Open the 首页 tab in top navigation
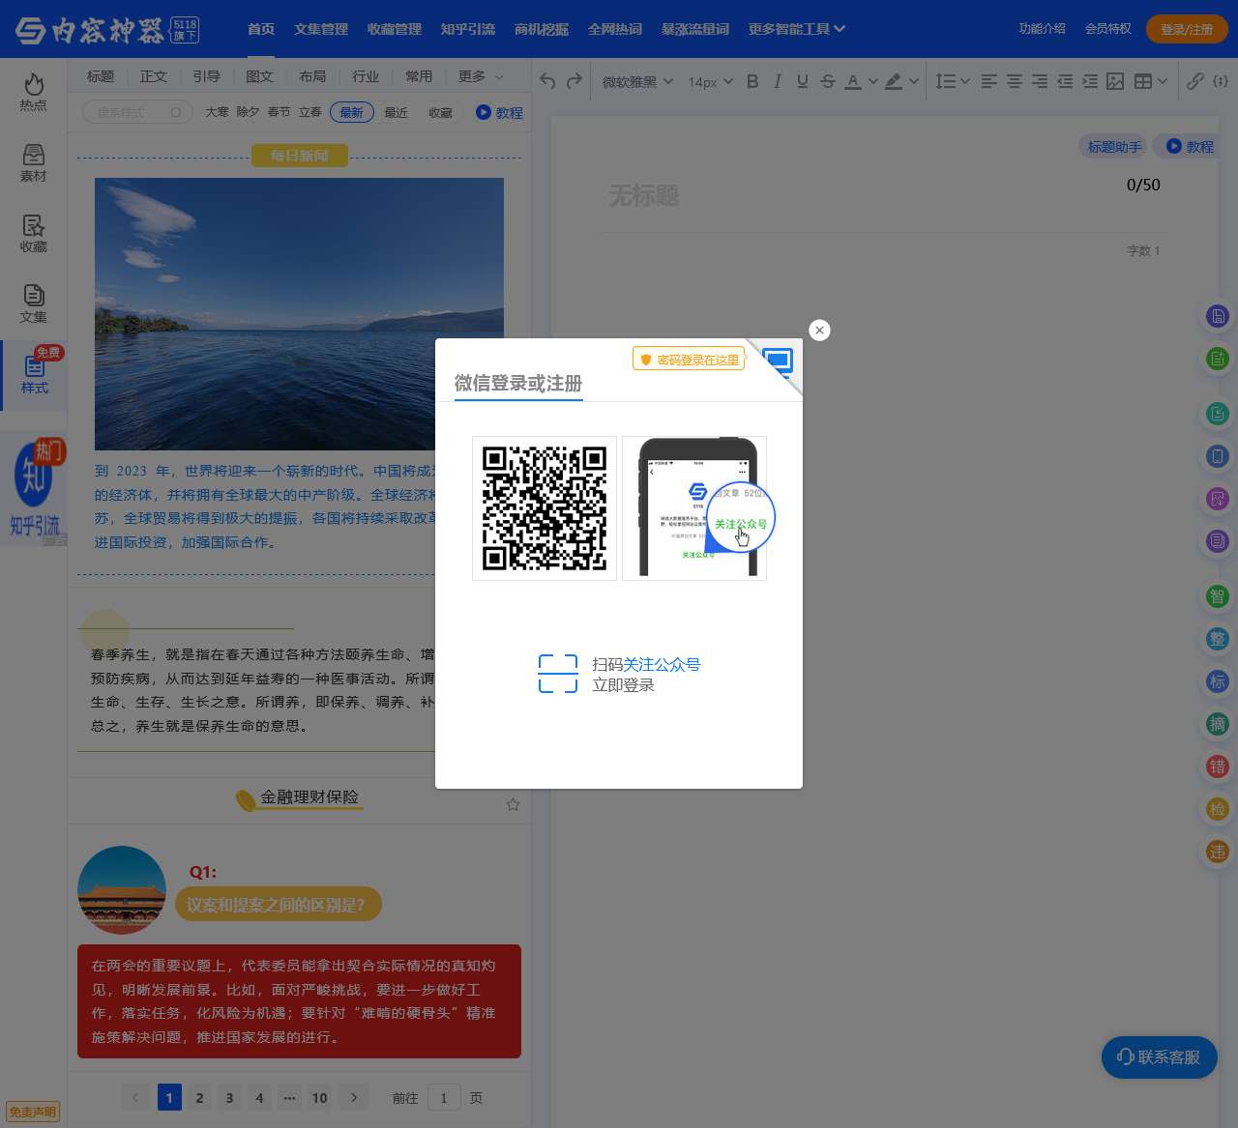The width and height of the screenshot is (1238, 1128). tap(261, 29)
